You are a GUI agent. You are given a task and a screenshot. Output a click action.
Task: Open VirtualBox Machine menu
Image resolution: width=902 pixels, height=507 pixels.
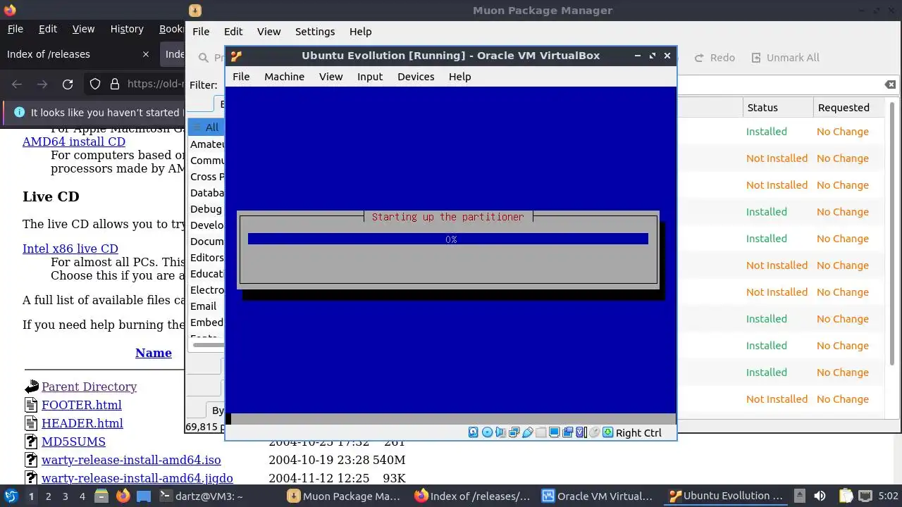285,77
